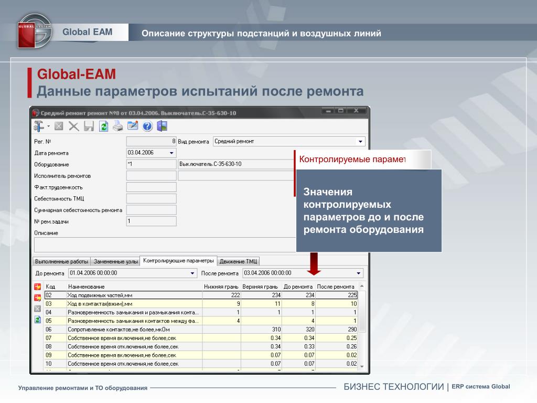537x403 pixels.
Task: Select row 07 Собственное время включения
Action: [x=201, y=338]
